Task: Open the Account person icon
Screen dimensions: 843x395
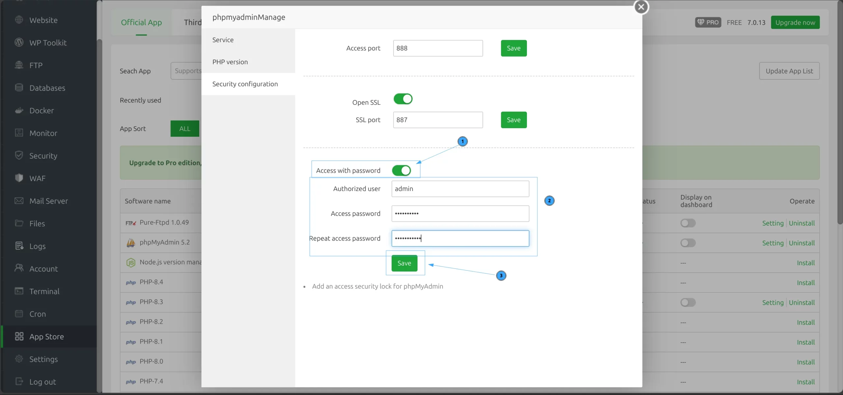Action: coord(19,268)
